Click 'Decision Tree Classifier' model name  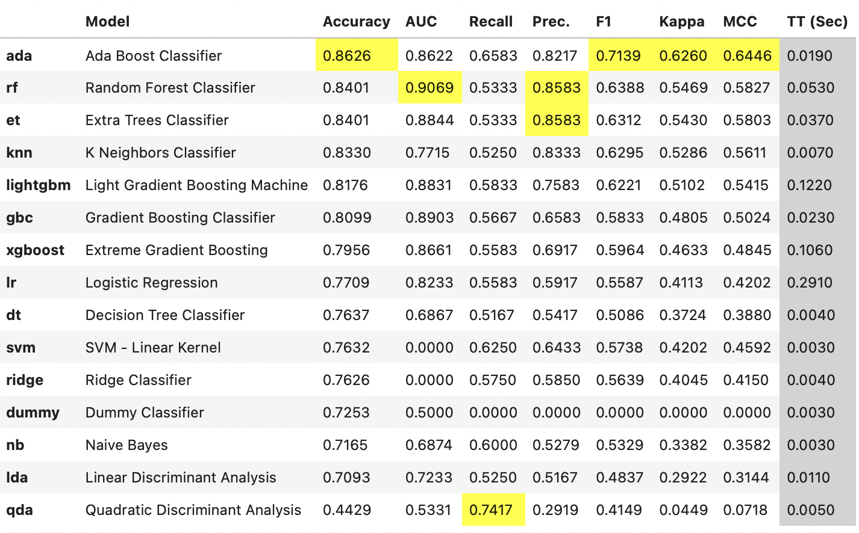click(x=165, y=315)
